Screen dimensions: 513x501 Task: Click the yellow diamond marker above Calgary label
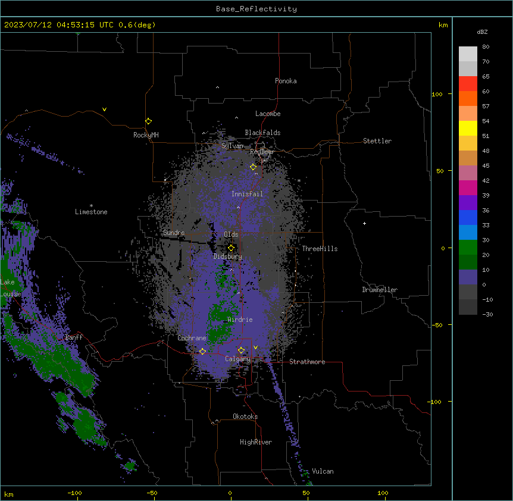[x=241, y=350]
